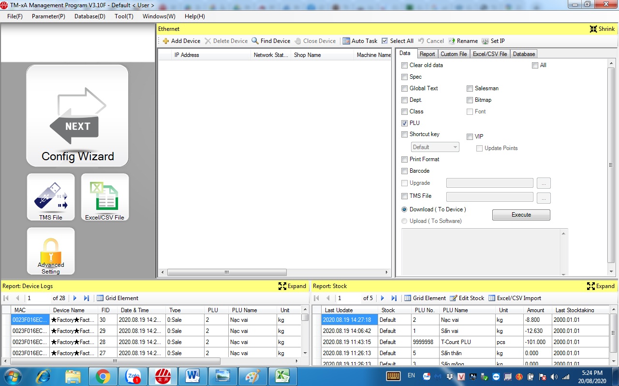Screen dimensions: 619x386
Task: Open the Parameter(P) menu
Action: [x=48, y=16]
